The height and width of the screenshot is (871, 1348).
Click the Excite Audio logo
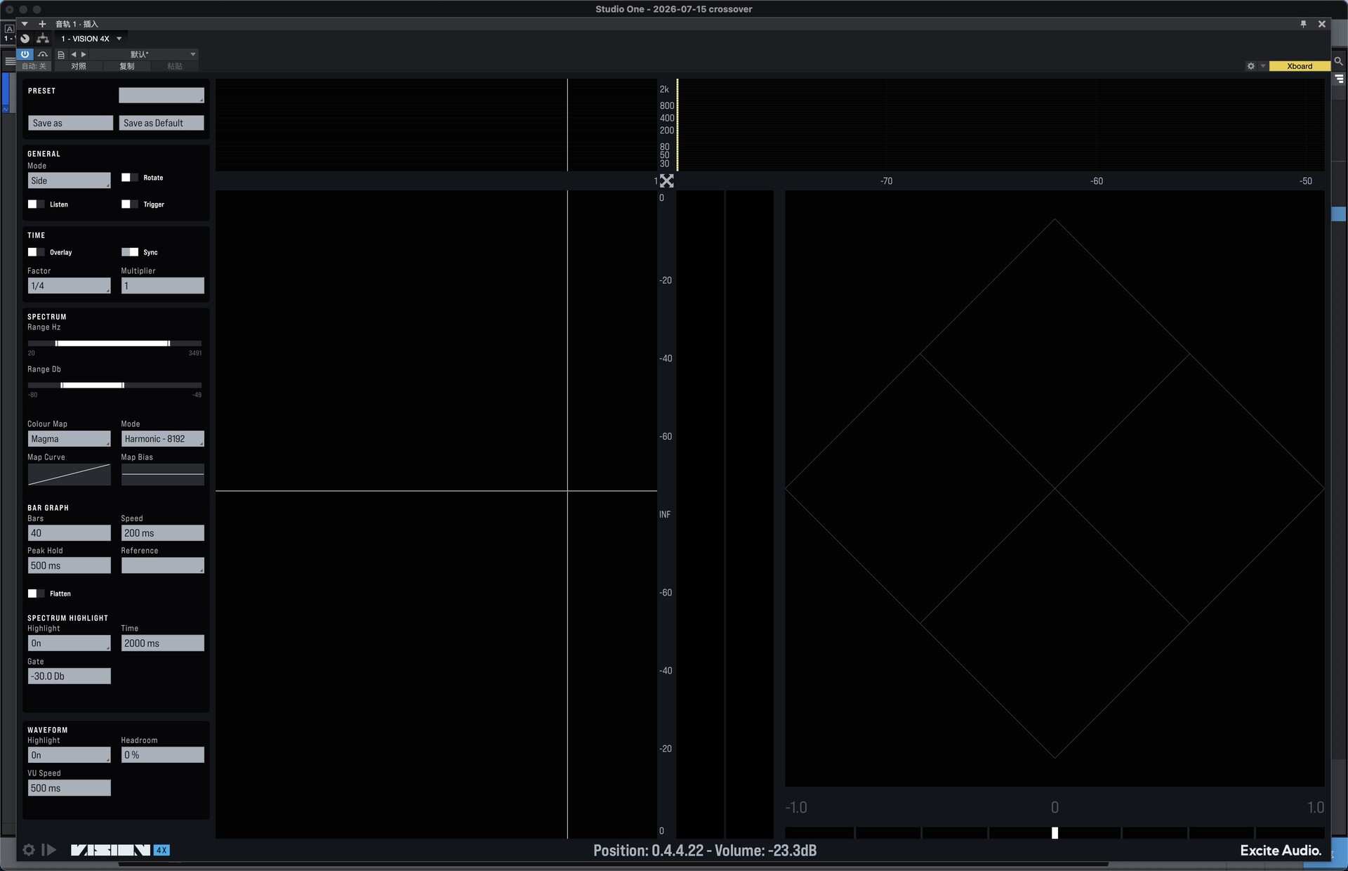1281,851
